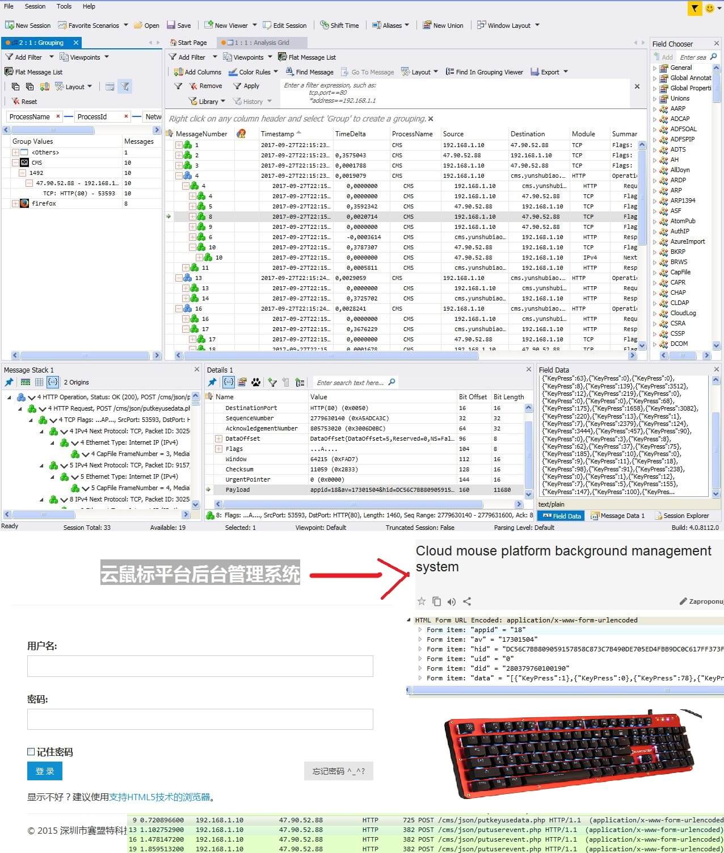
Task: Toggle the pin icon in Message Stack
Action: coord(9,382)
